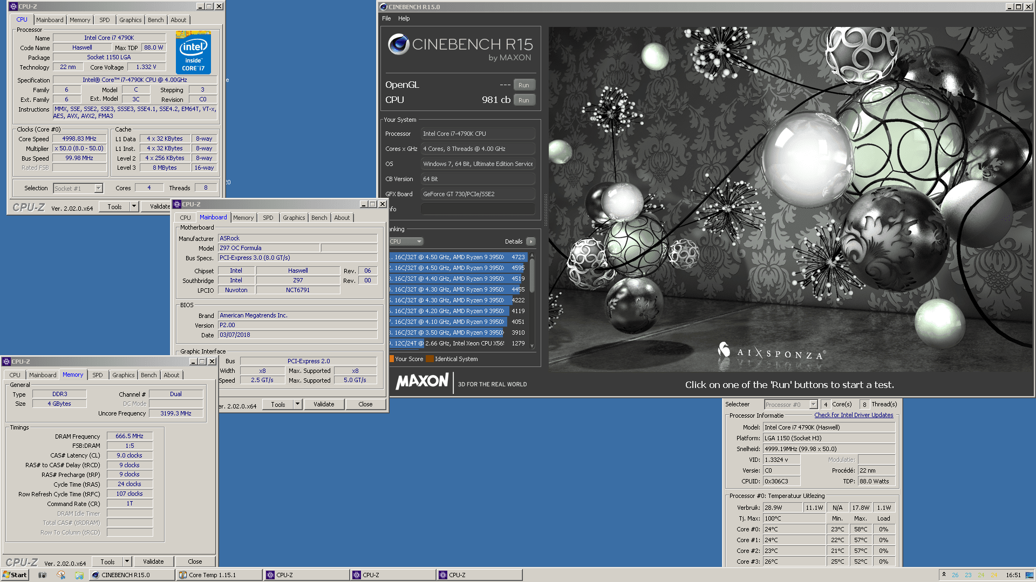Click title icon of CPU-Z Memory window
1036x582 pixels.
point(6,362)
